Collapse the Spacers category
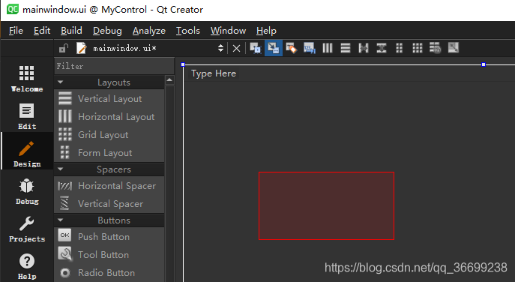 (61, 169)
